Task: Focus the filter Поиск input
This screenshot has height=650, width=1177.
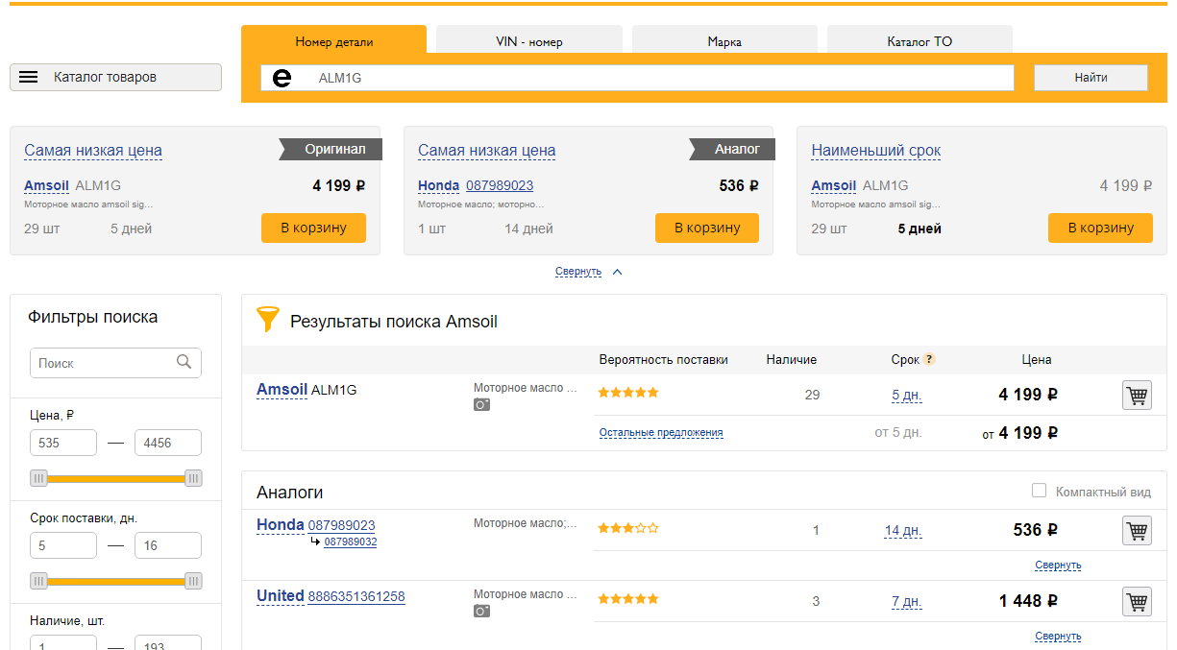Action: pyautogui.click(x=115, y=363)
